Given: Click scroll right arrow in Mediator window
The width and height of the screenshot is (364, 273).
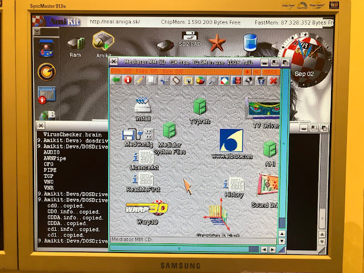Looking at the screenshot, I should [272, 250].
